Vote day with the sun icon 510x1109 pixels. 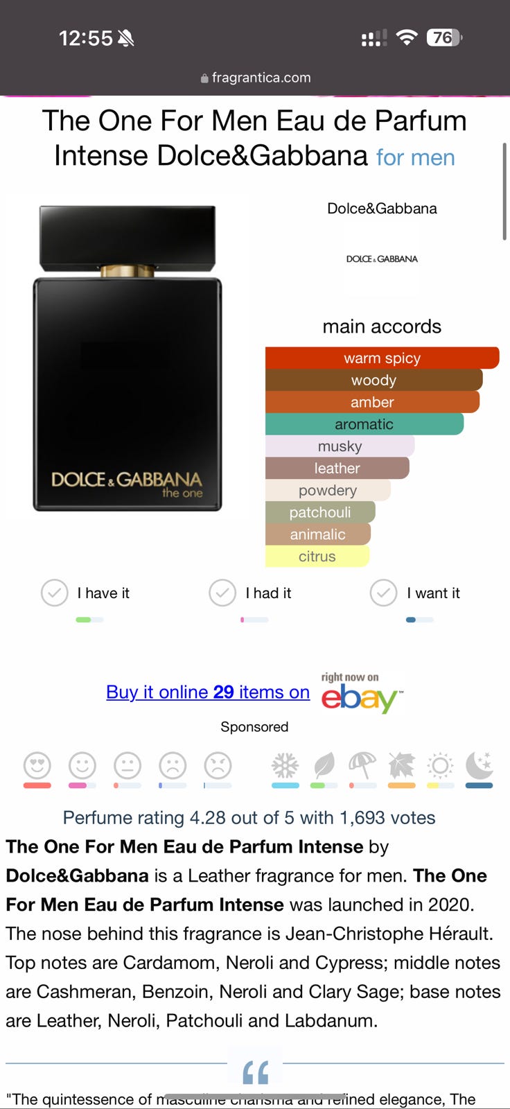click(x=440, y=766)
